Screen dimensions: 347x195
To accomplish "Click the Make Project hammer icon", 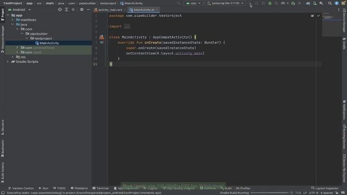I will pos(178,3).
